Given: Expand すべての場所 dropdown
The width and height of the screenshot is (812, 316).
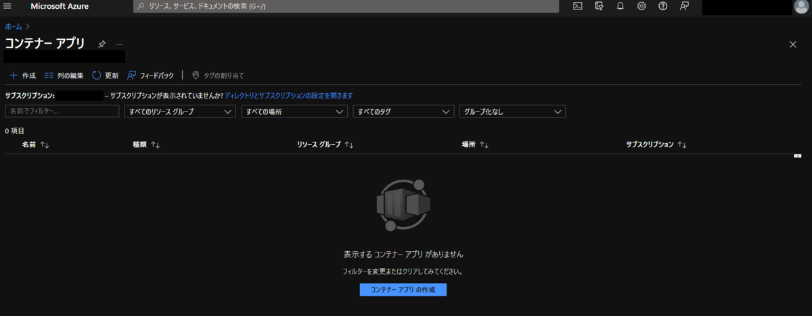Looking at the screenshot, I should pyautogui.click(x=294, y=111).
